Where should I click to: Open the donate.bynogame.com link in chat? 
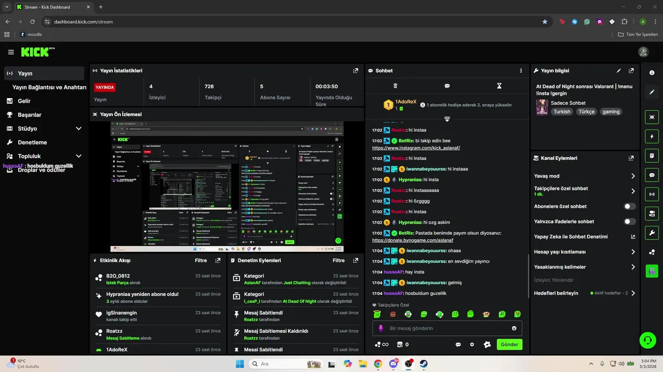(x=412, y=240)
